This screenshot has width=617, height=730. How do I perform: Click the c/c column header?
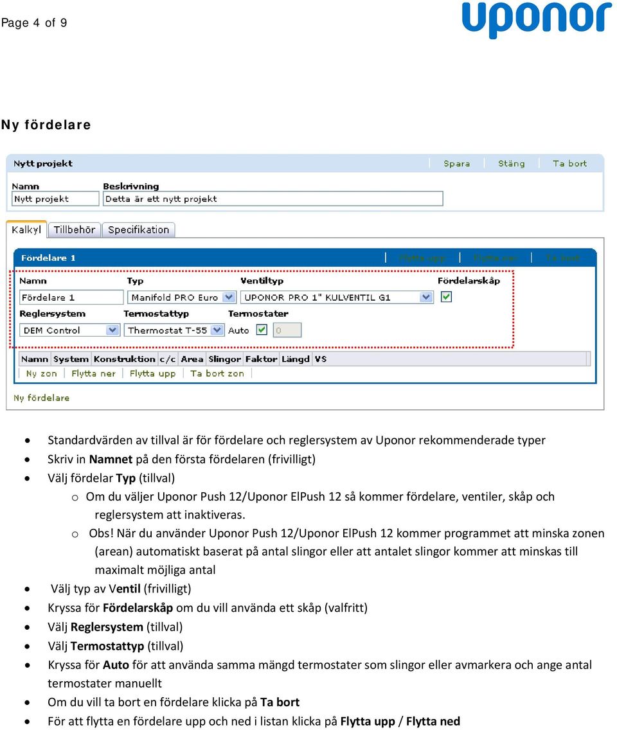[x=168, y=359]
